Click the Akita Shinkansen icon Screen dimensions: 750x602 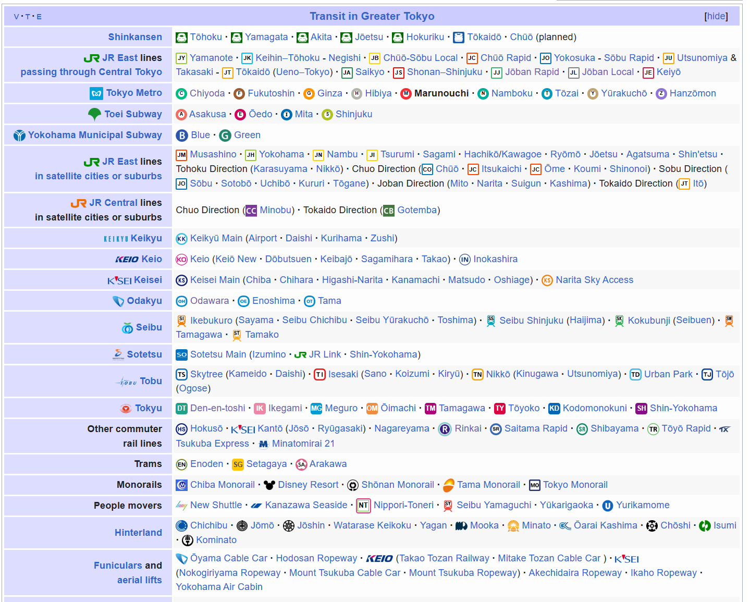[302, 38]
